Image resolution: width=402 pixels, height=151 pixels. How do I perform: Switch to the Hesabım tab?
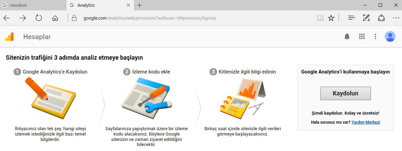click(33, 5)
